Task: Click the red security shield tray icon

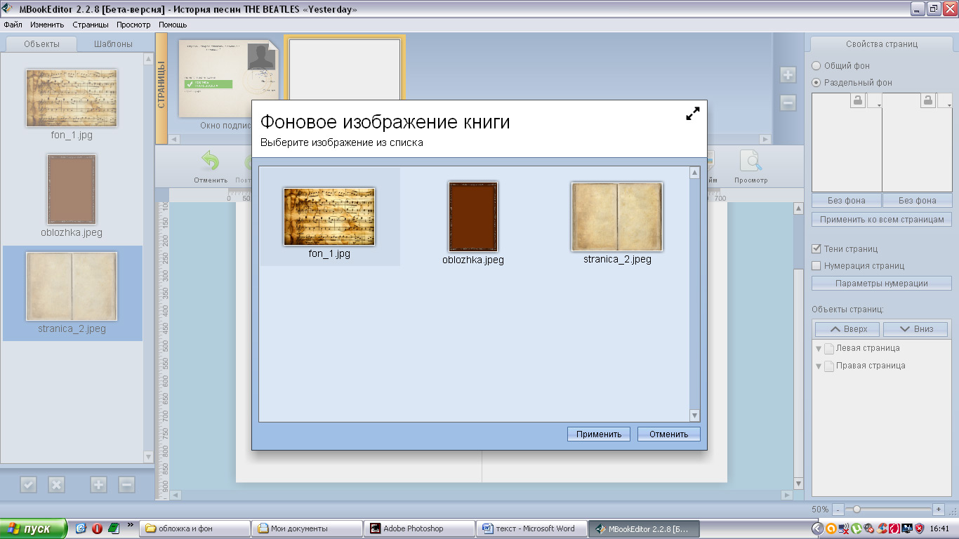Action: [919, 528]
